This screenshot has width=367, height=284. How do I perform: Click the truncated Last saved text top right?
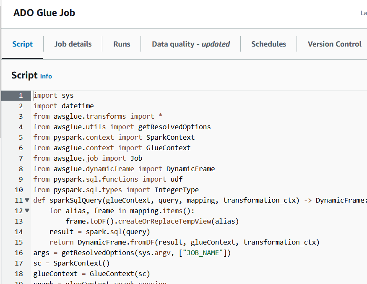pyautogui.click(x=363, y=13)
